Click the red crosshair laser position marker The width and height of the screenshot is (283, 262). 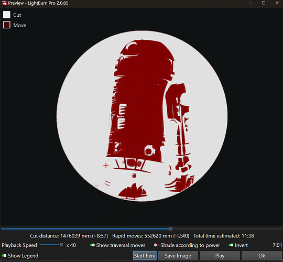(106, 165)
